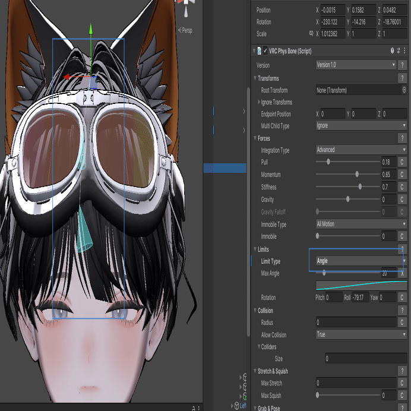Click the Forces section help button
This screenshot has height=411, width=411.
pyautogui.click(x=402, y=138)
